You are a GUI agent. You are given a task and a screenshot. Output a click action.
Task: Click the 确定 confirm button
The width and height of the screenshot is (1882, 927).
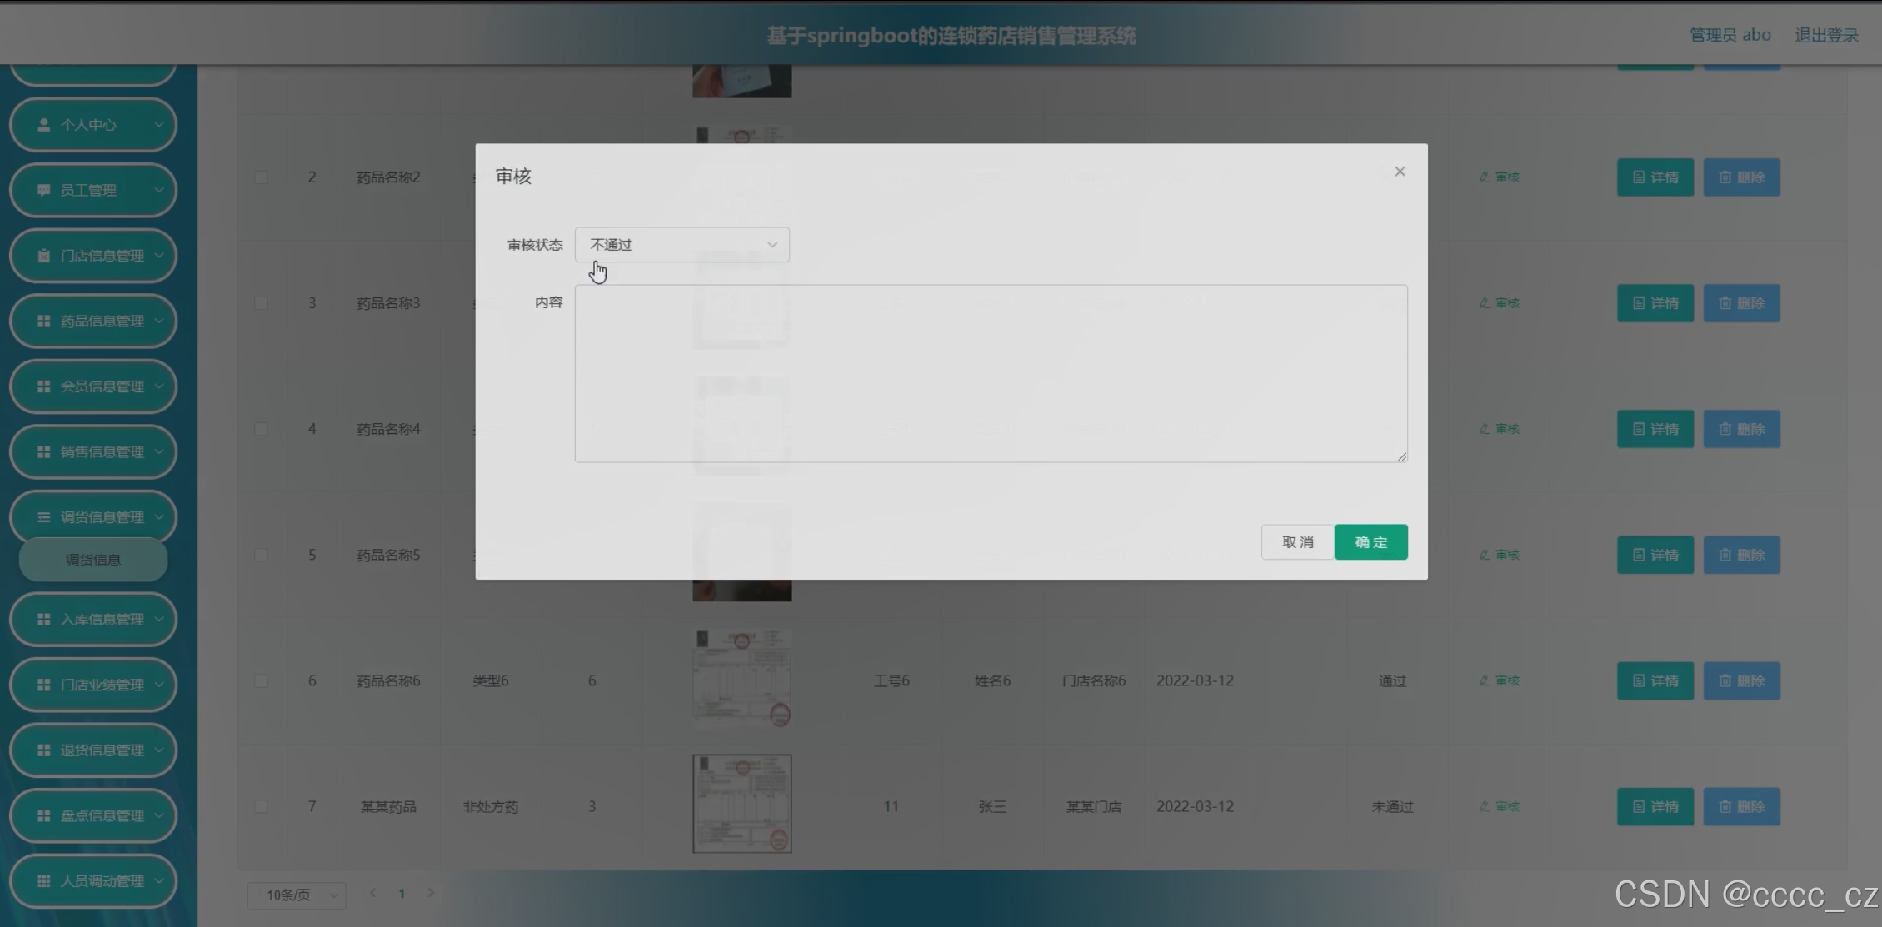[x=1370, y=542]
